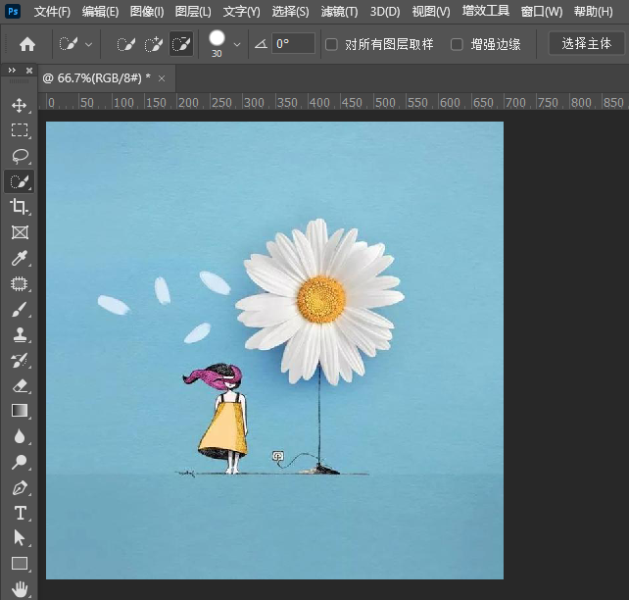Click the brush angle input field
This screenshot has width=629, height=600.
293,44
